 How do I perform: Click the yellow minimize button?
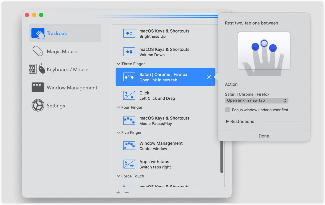[34, 15]
